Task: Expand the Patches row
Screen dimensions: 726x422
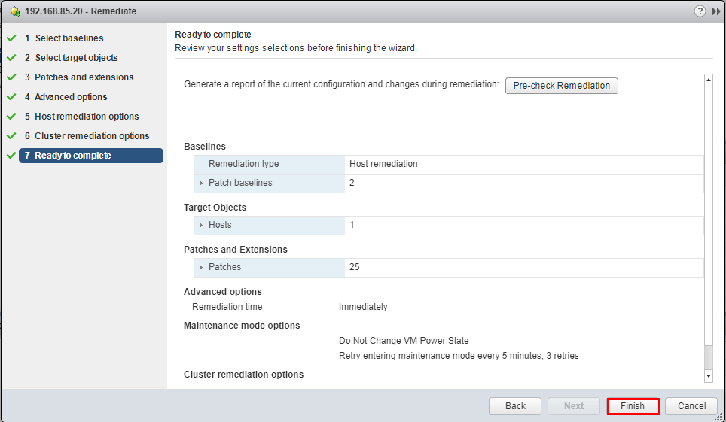Action: pyautogui.click(x=201, y=267)
